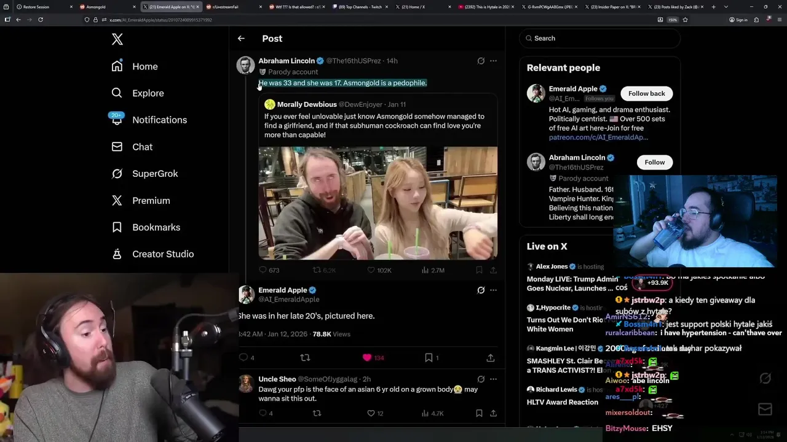The width and height of the screenshot is (787, 442).
Task: Click the browser address bar URL
Action: (161, 20)
